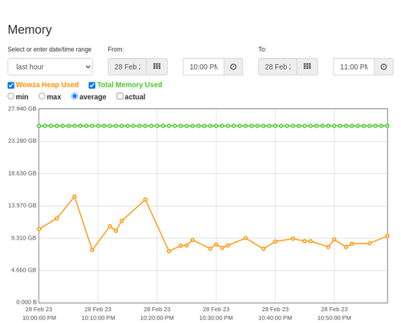Click the '18.630 GB' y-axis label
Screen dimensions: 401x323
(22, 173)
